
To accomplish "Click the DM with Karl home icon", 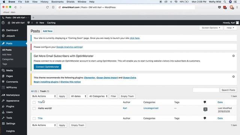I will point(9,22).
